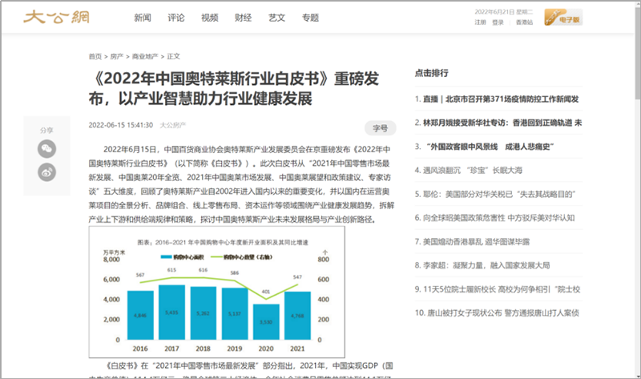Open the 新闻 navigation menu
Image resolution: width=641 pixels, height=379 pixels.
pyautogui.click(x=143, y=18)
